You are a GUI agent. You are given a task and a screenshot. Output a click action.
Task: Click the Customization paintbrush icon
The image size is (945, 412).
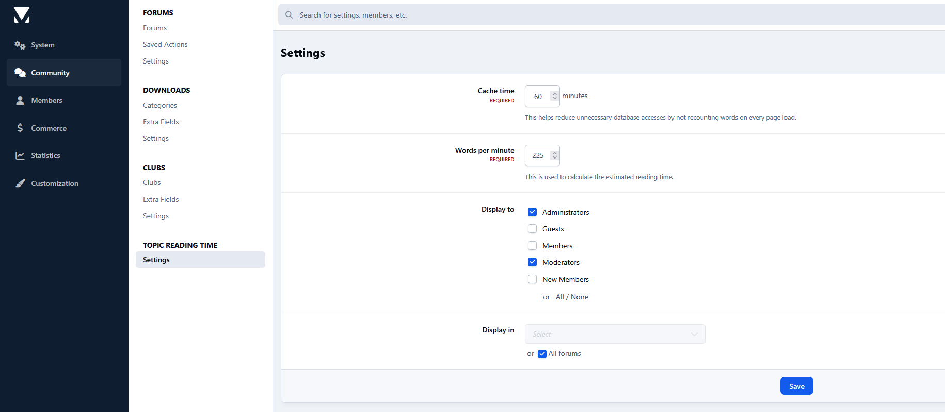20,183
